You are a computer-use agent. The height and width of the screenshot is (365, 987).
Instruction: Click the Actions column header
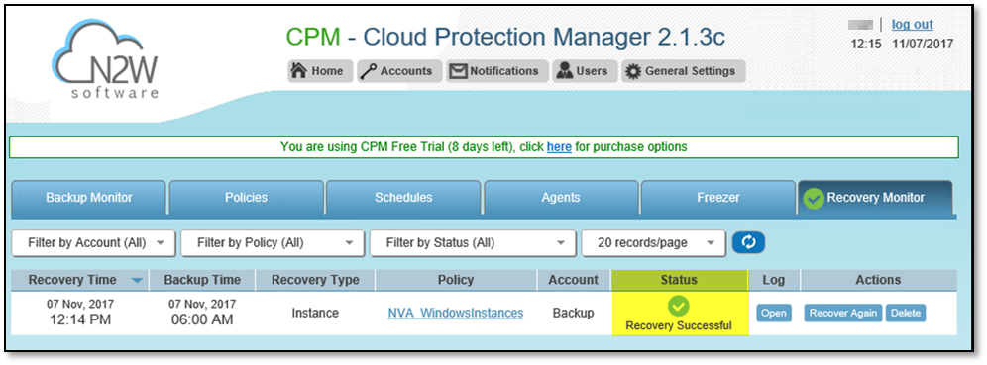pos(878,280)
